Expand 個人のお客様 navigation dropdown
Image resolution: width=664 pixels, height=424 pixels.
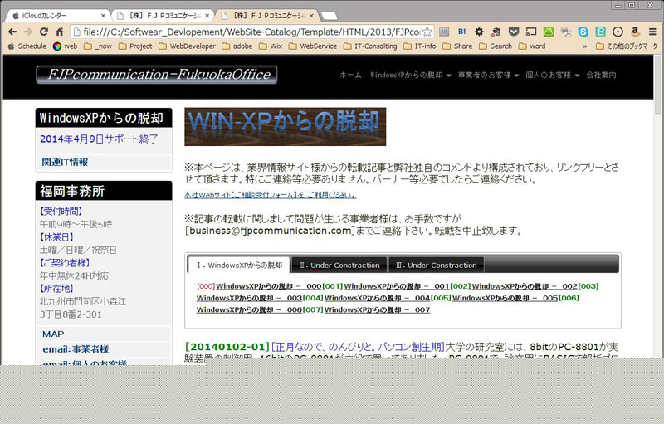click(553, 75)
